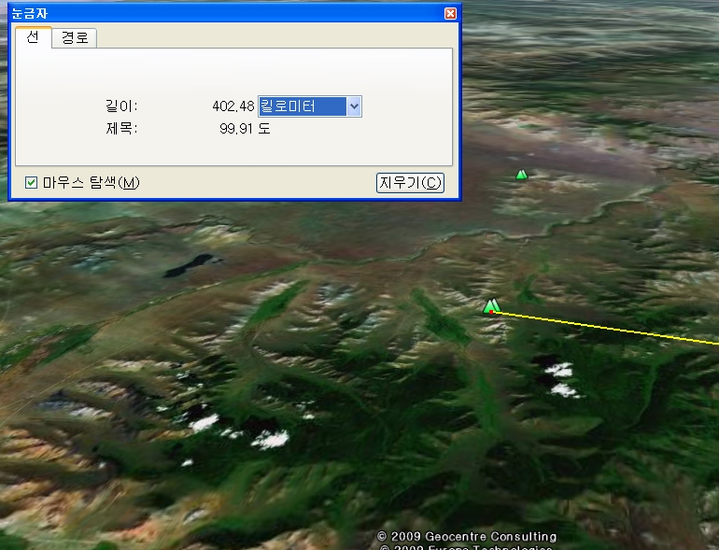
Task: Click the 제목: label
Action: (x=121, y=129)
